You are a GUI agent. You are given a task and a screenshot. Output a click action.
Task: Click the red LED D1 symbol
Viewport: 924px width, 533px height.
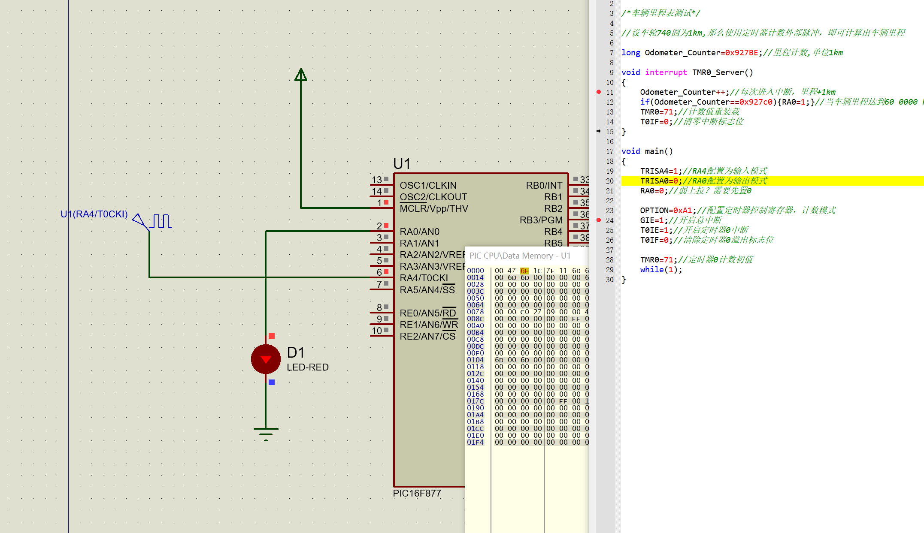pos(266,359)
